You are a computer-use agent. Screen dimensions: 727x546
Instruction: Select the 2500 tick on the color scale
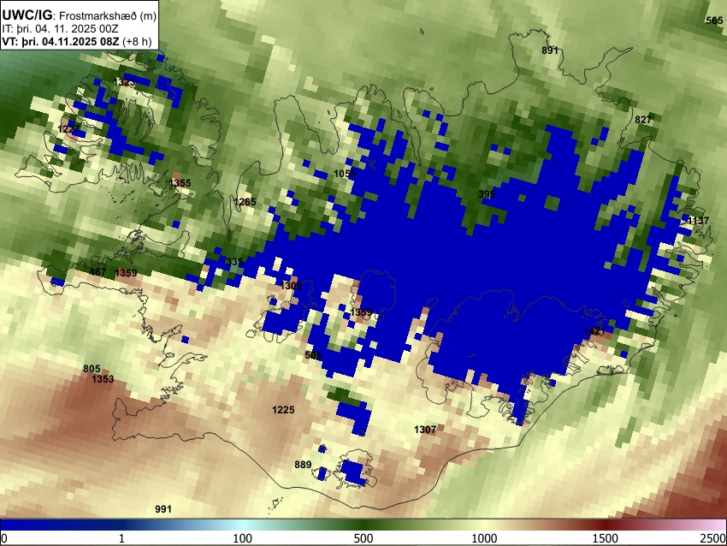pos(713,538)
